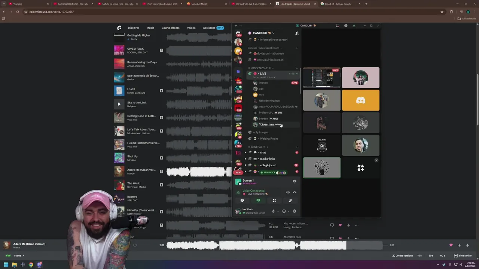
Task: Toggle the heart on Afro House track
Action: pyautogui.click(x=340, y=225)
